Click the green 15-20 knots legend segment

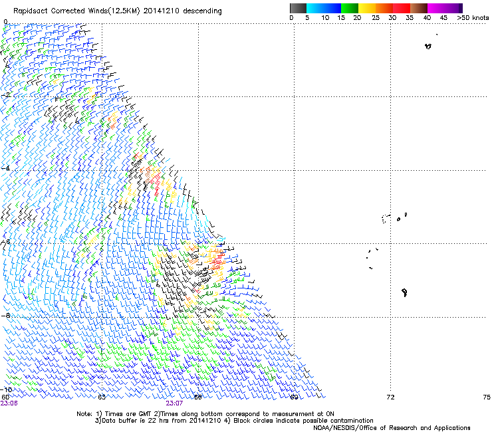click(350, 8)
